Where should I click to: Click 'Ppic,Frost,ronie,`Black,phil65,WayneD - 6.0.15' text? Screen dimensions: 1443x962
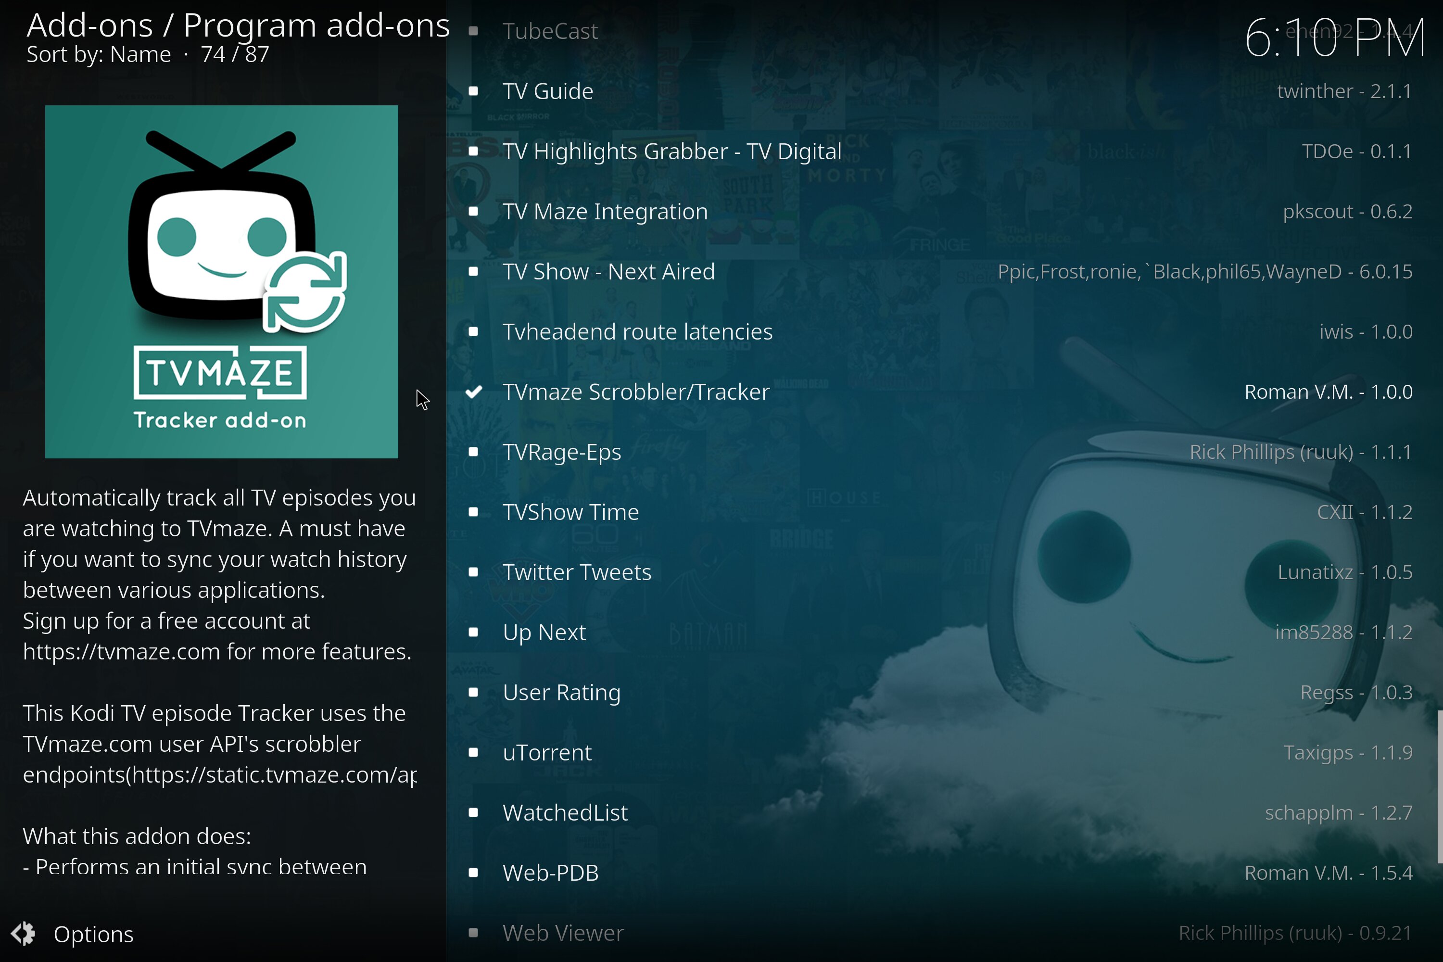1205,271
